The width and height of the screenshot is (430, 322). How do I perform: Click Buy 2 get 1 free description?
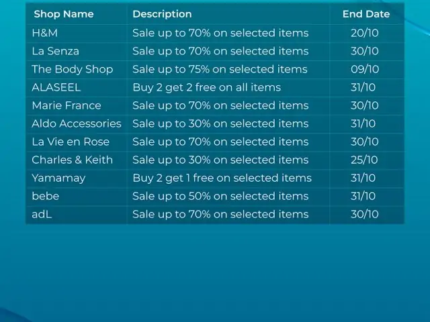click(x=222, y=178)
